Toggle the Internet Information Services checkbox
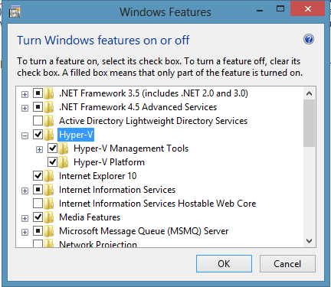Image resolution: width=331 pixels, height=287 pixels. (38, 190)
